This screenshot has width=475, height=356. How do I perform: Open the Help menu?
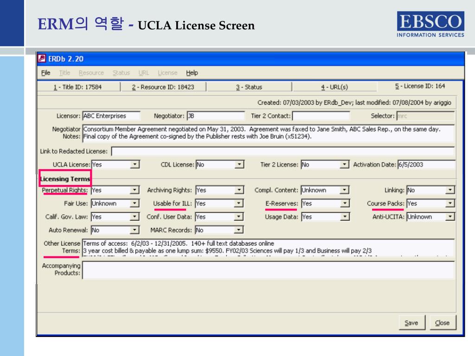(192, 73)
